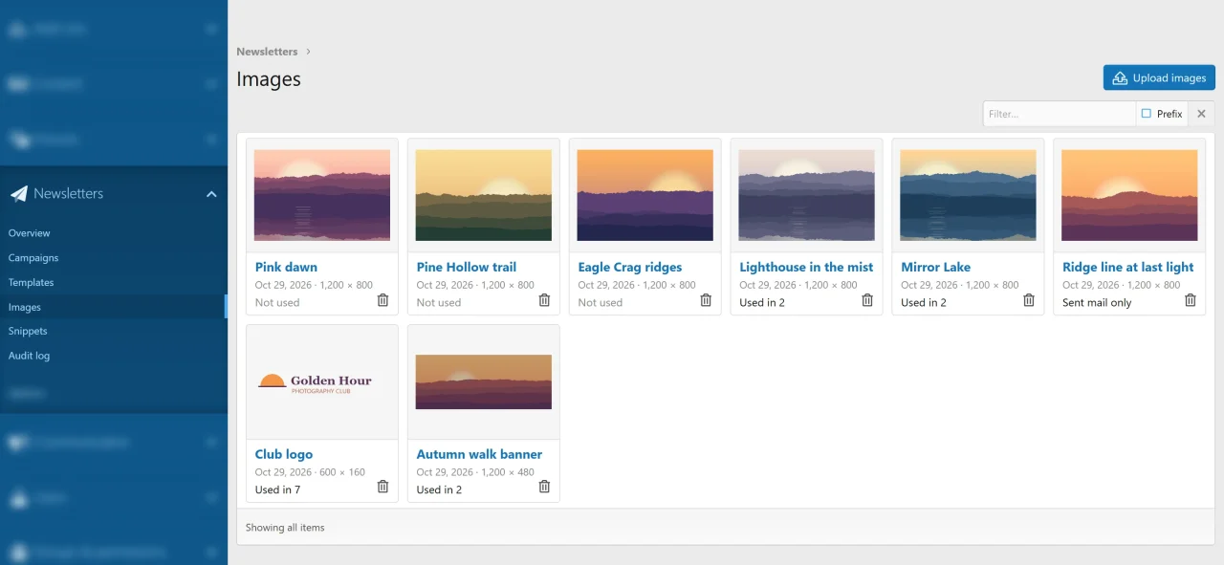The height and width of the screenshot is (565, 1224).
Task: Click the trash icon for Pine Hollow trail
Action: pos(544,300)
